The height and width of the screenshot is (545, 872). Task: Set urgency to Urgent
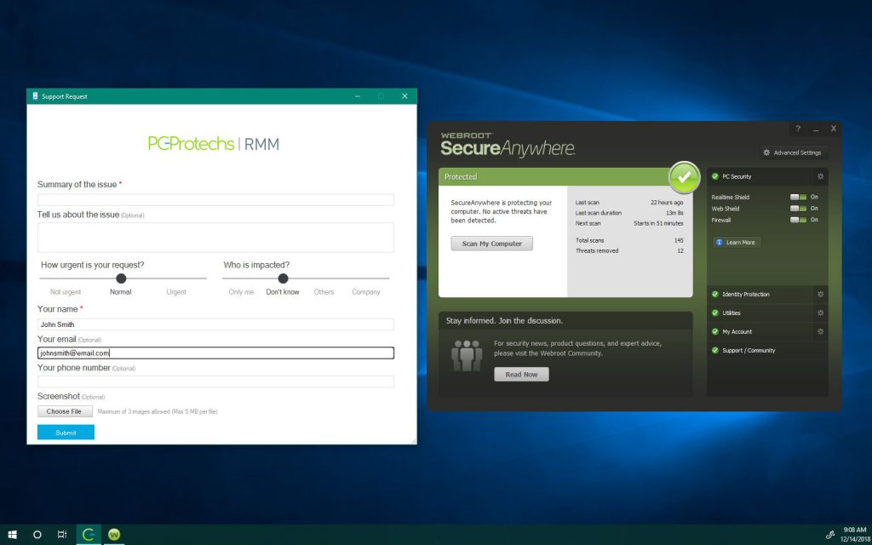point(176,292)
